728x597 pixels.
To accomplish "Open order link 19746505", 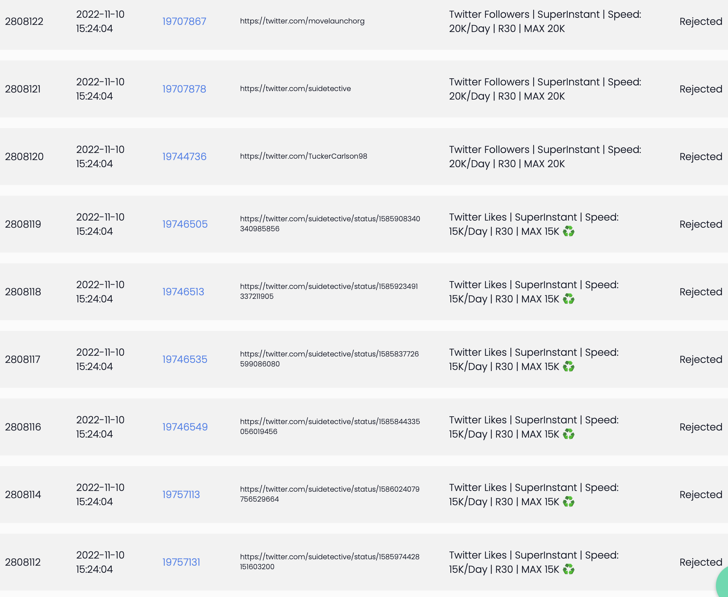I will 185,224.
